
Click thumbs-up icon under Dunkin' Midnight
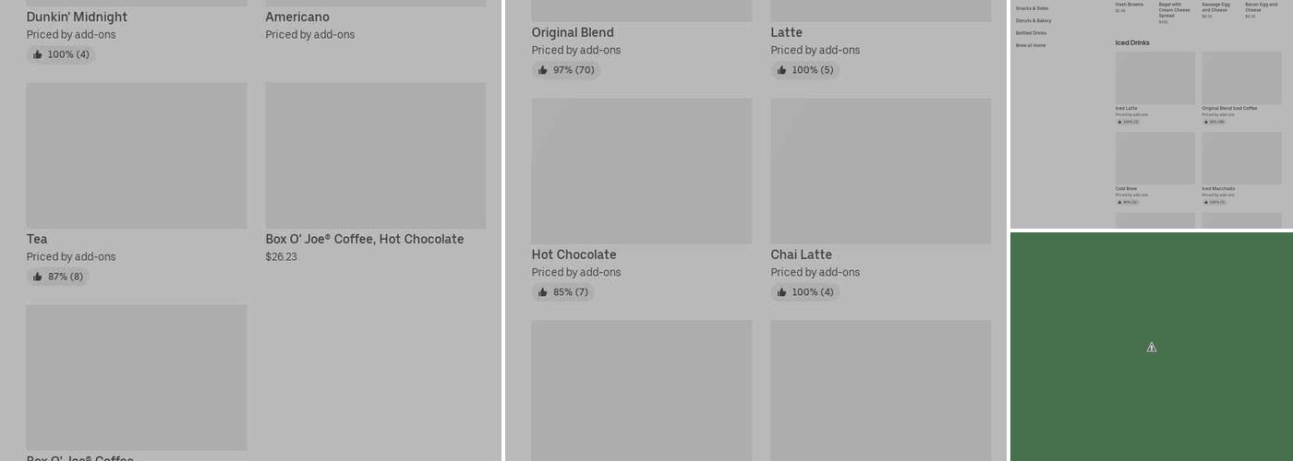click(x=38, y=54)
